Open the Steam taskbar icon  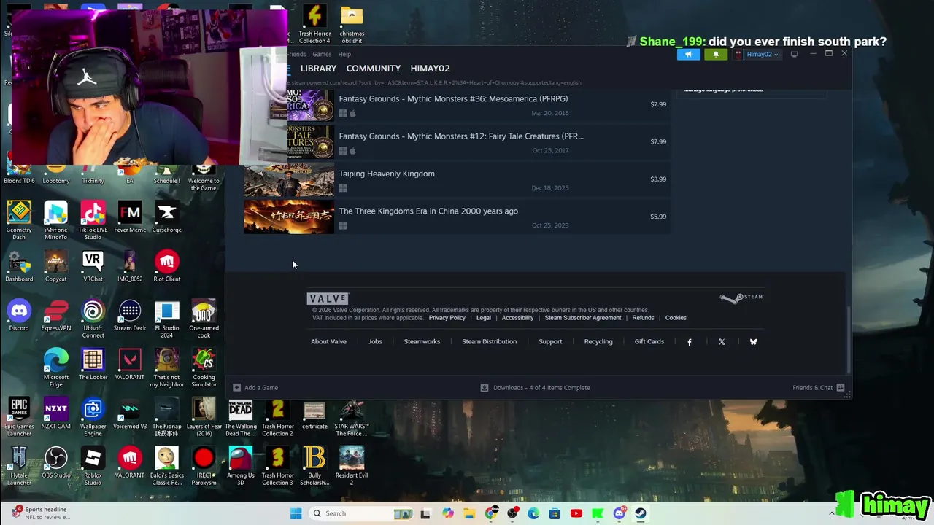(641, 513)
